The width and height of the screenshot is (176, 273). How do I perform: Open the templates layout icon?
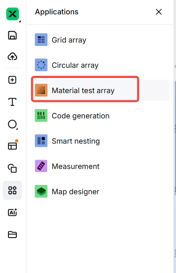tap(13, 145)
